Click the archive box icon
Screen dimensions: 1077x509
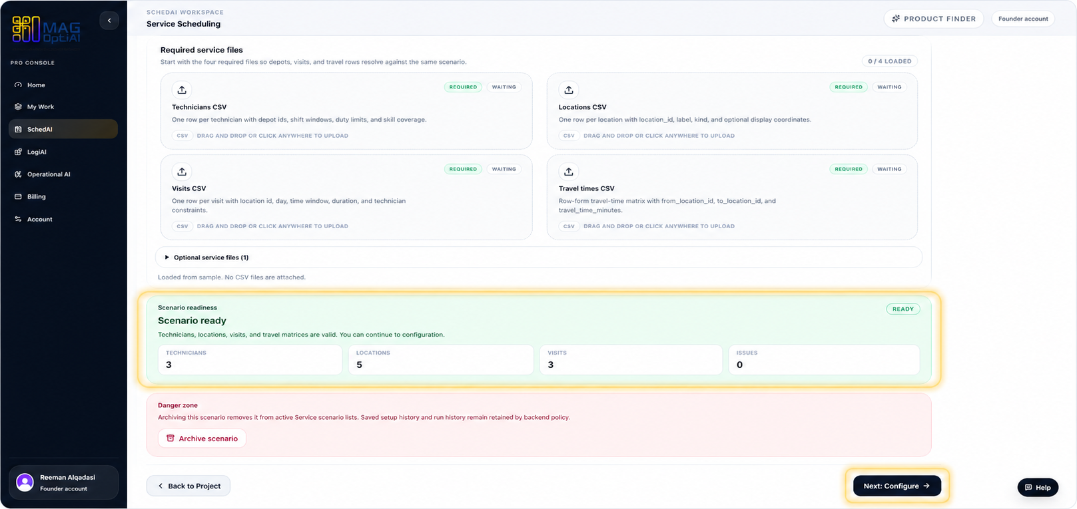tap(171, 438)
